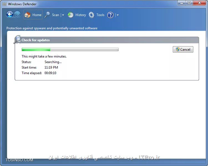Close the Windows Defender window

point(199,3)
